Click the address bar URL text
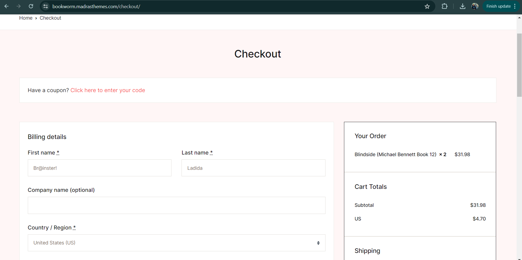522x260 pixels. 96,6
